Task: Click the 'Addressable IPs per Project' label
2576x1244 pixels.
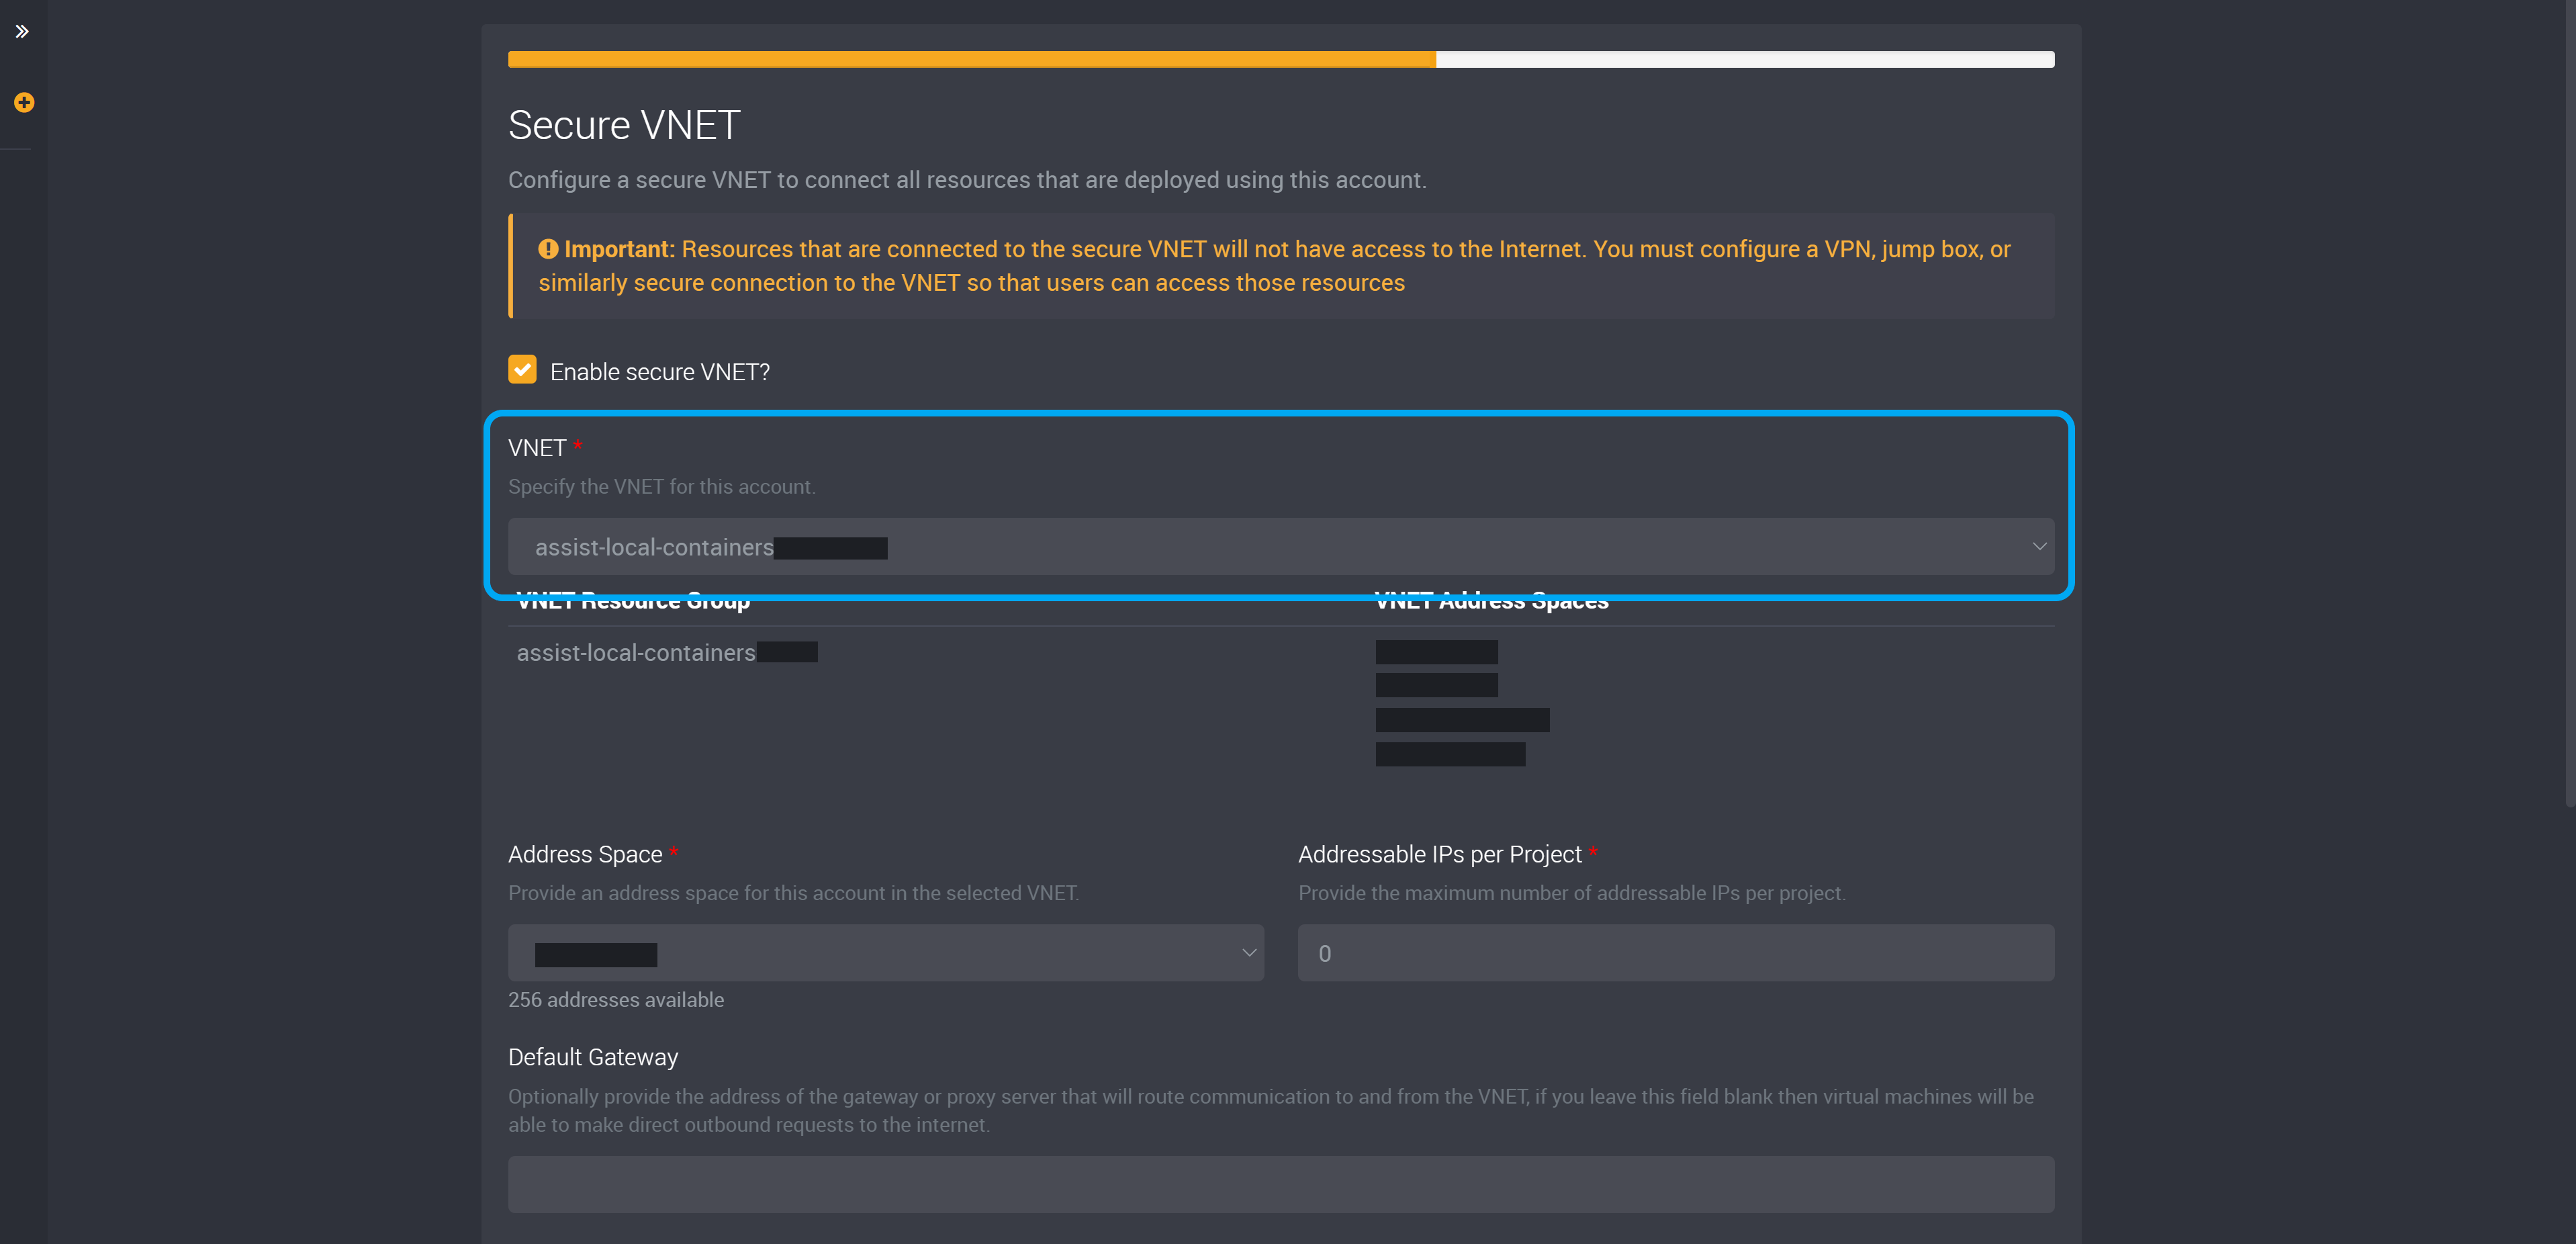Action: pyautogui.click(x=1440, y=854)
